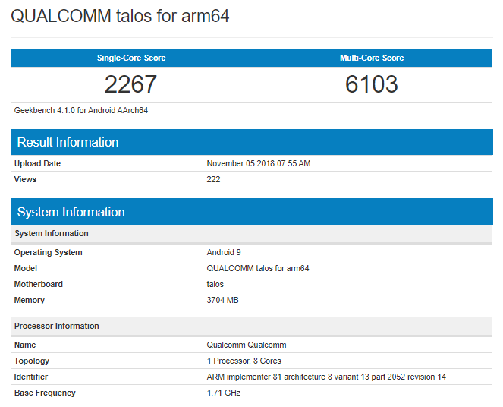The width and height of the screenshot is (503, 407).
Task: Click the Topology label
Action: click(x=31, y=361)
